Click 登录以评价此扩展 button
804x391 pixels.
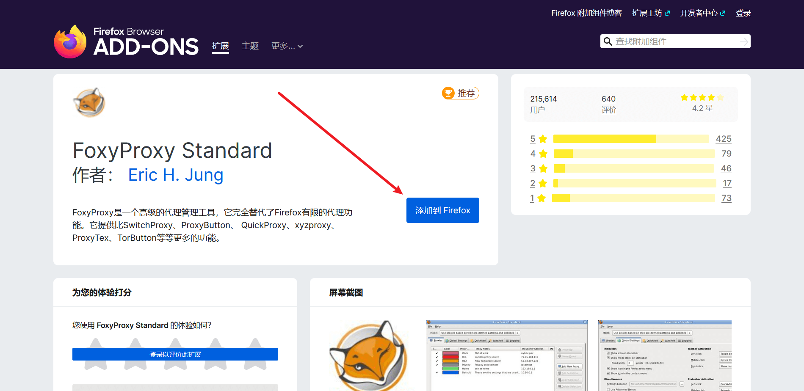(175, 354)
